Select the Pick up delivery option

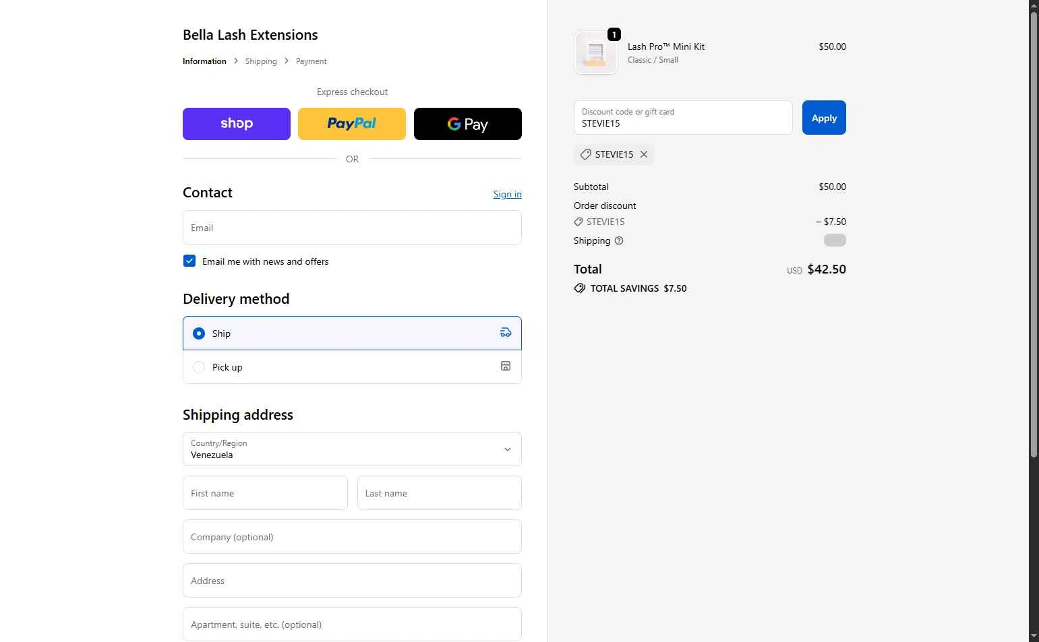point(352,367)
